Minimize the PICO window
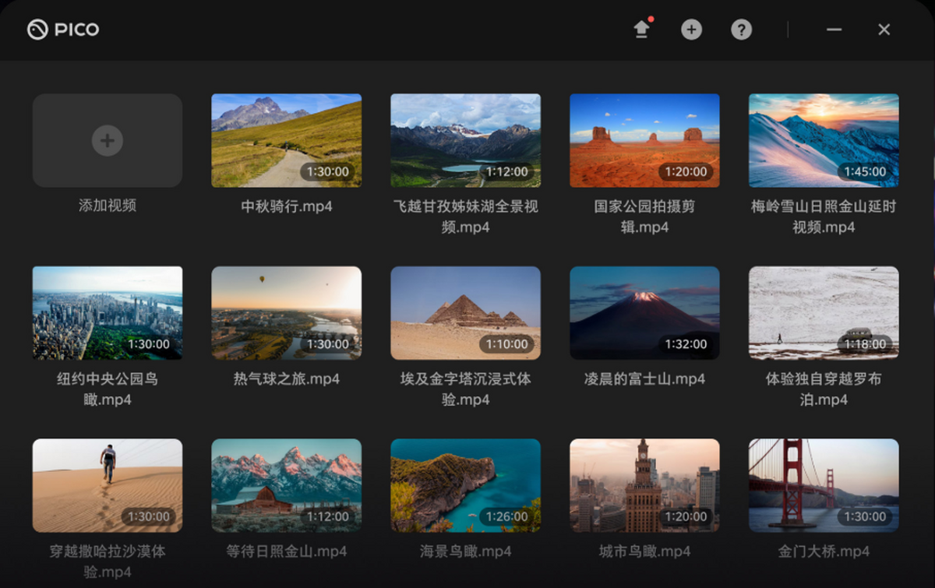 (834, 30)
